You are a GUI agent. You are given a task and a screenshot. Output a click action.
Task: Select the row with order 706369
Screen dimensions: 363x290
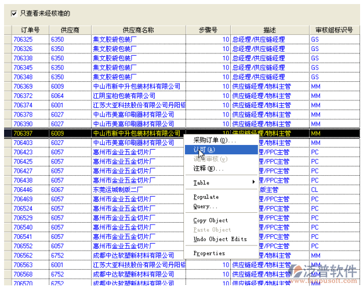(x=23, y=86)
